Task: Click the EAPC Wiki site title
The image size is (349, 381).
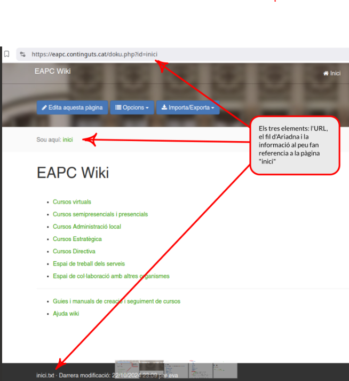Action: [x=52, y=71]
